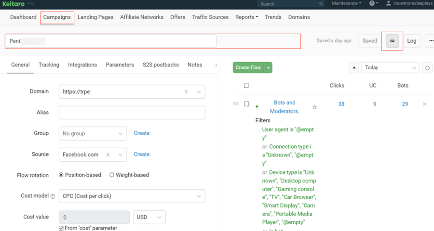This screenshot has width=434, height=231.
Task: Click the green lightning icon of flow
Action: pos(257,107)
